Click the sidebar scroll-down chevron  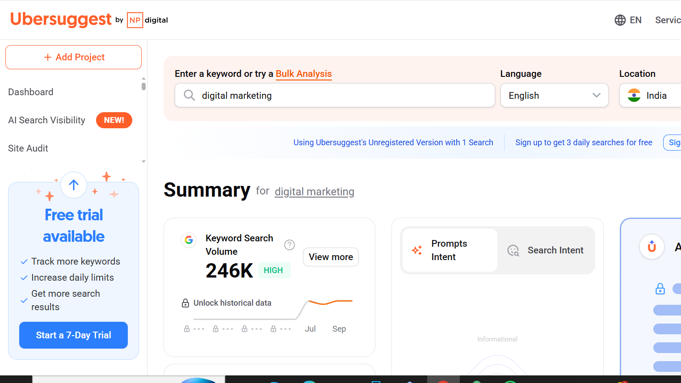(143, 161)
